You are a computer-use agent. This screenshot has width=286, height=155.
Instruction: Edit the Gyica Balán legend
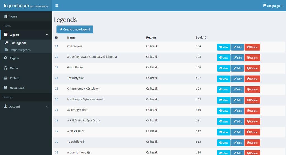coord(237,68)
